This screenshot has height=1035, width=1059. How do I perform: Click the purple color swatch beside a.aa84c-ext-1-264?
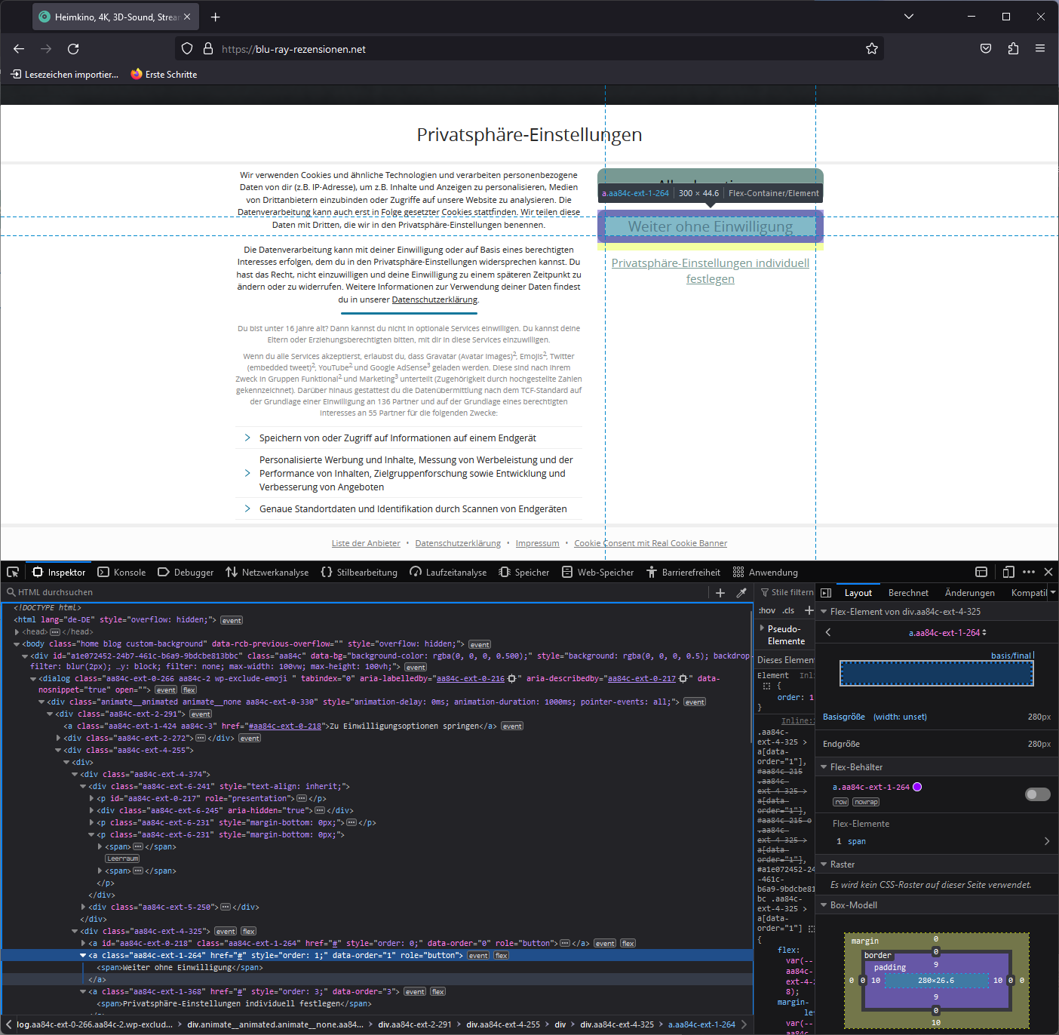click(x=917, y=787)
